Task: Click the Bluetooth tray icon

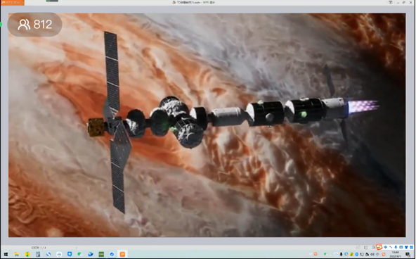Action: 357,254
